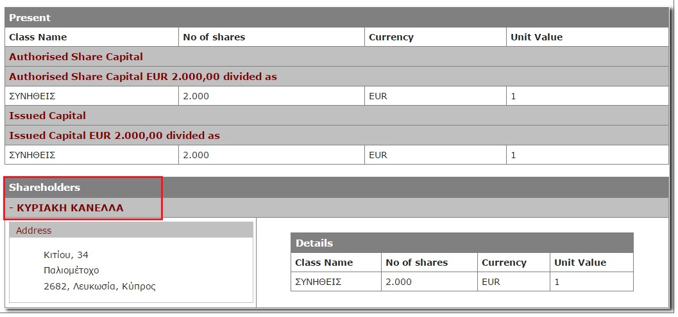Select the Authorised Share Capital heading row

[76, 57]
